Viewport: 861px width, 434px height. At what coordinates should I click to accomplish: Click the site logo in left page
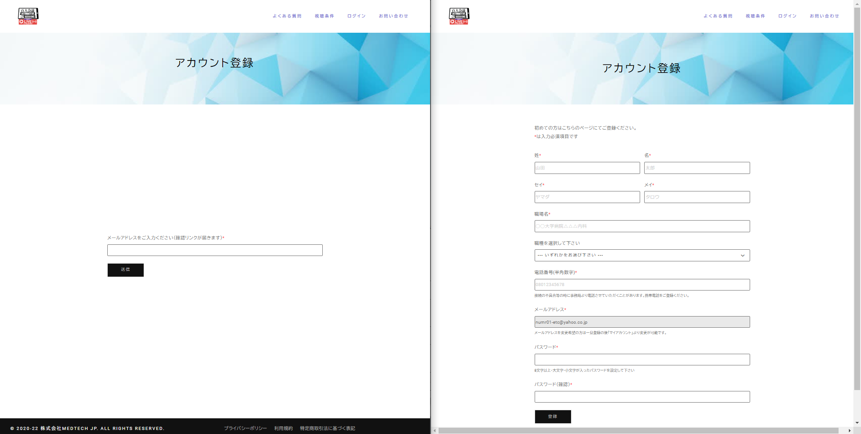tap(28, 16)
